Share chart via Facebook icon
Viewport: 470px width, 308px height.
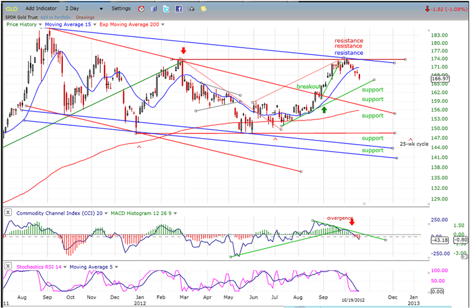coord(178,9)
